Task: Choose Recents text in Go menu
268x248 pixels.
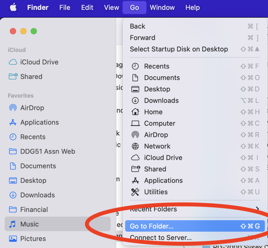Action: tap(157, 66)
